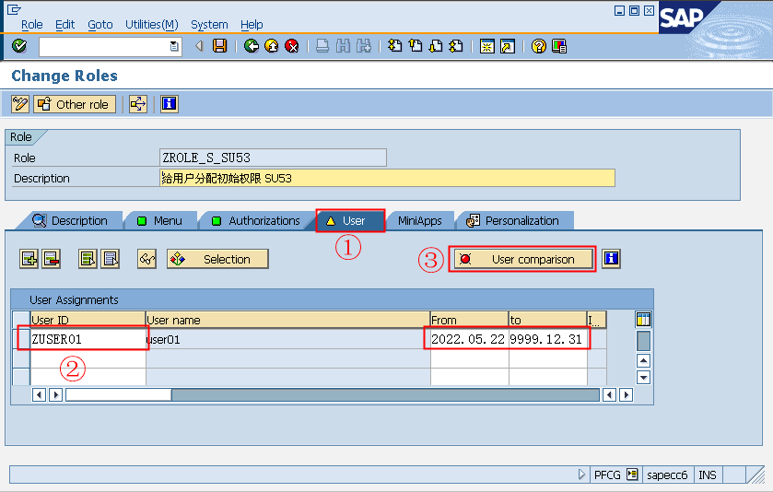Switch to the Menu tab
The width and height of the screenshot is (773, 492).
[160, 220]
